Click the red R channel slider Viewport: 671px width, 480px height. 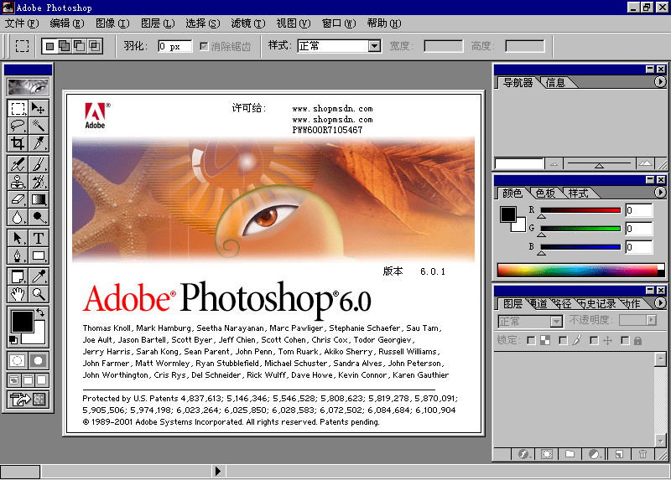click(580, 210)
